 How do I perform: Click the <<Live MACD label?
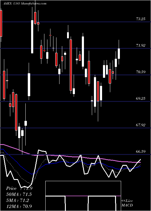pos(127,203)
